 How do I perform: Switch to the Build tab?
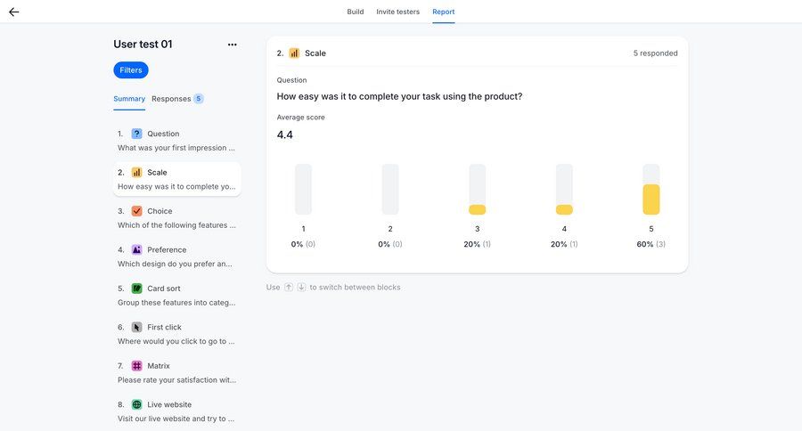click(x=355, y=12)
